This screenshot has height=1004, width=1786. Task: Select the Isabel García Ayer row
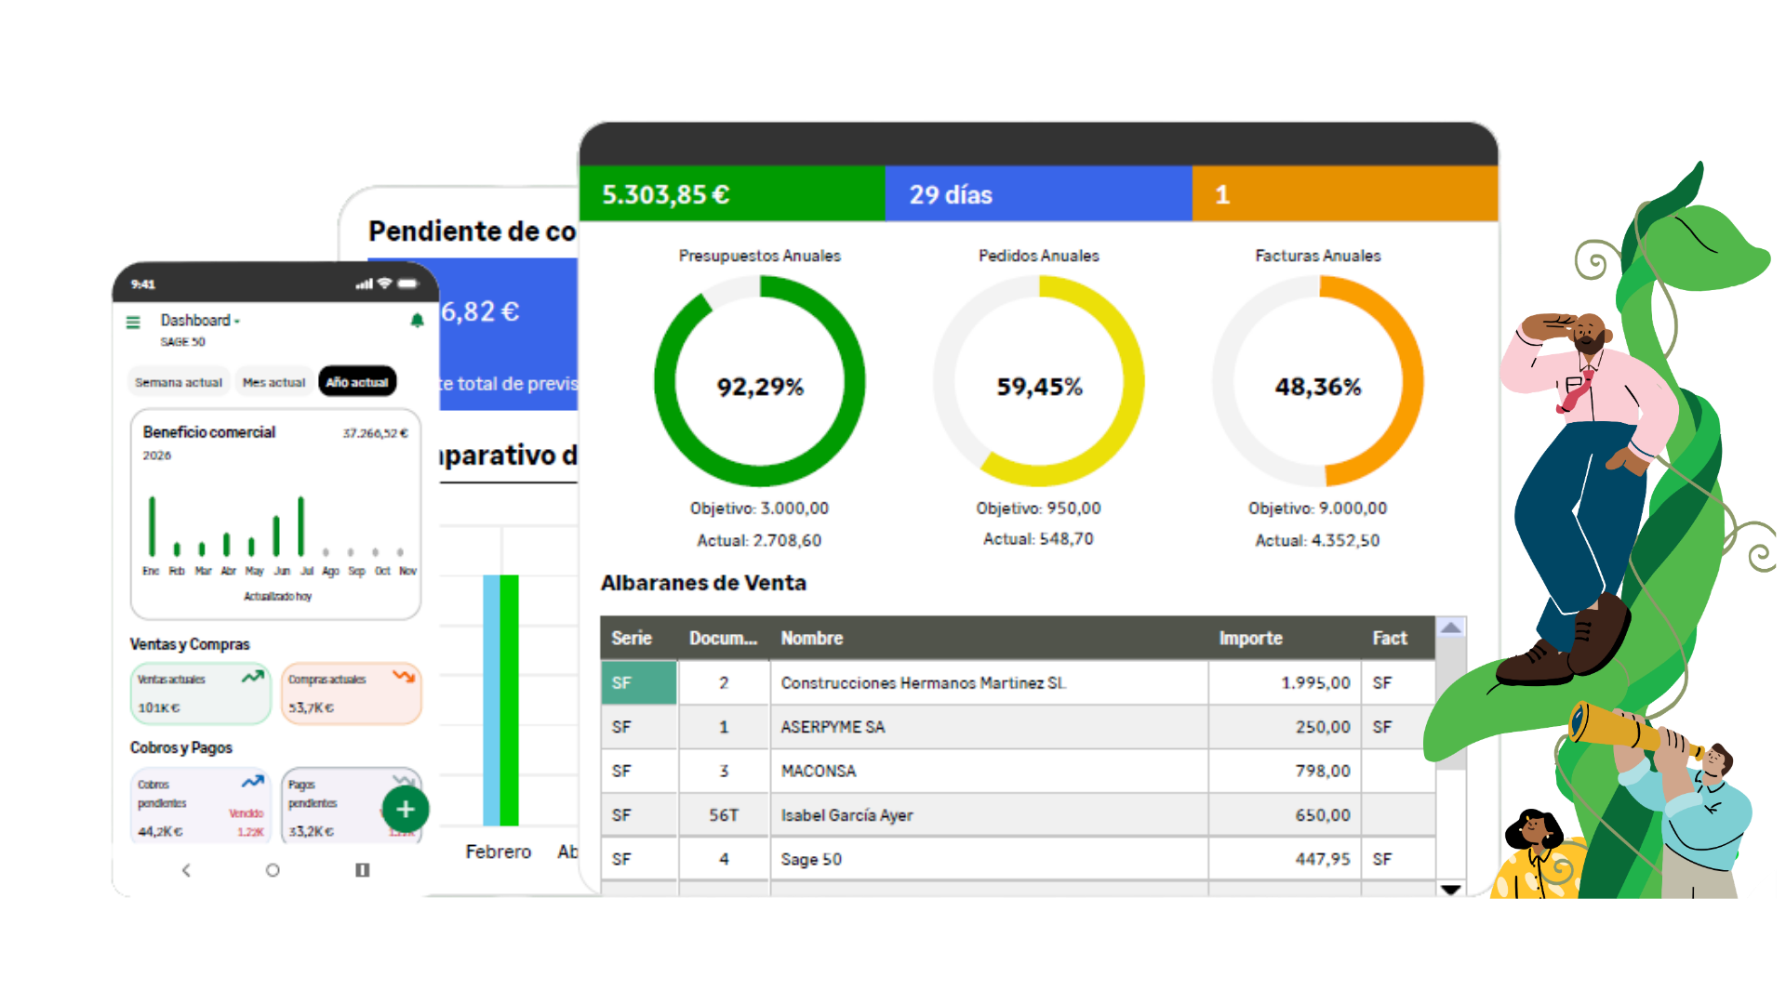point(1018,815)
